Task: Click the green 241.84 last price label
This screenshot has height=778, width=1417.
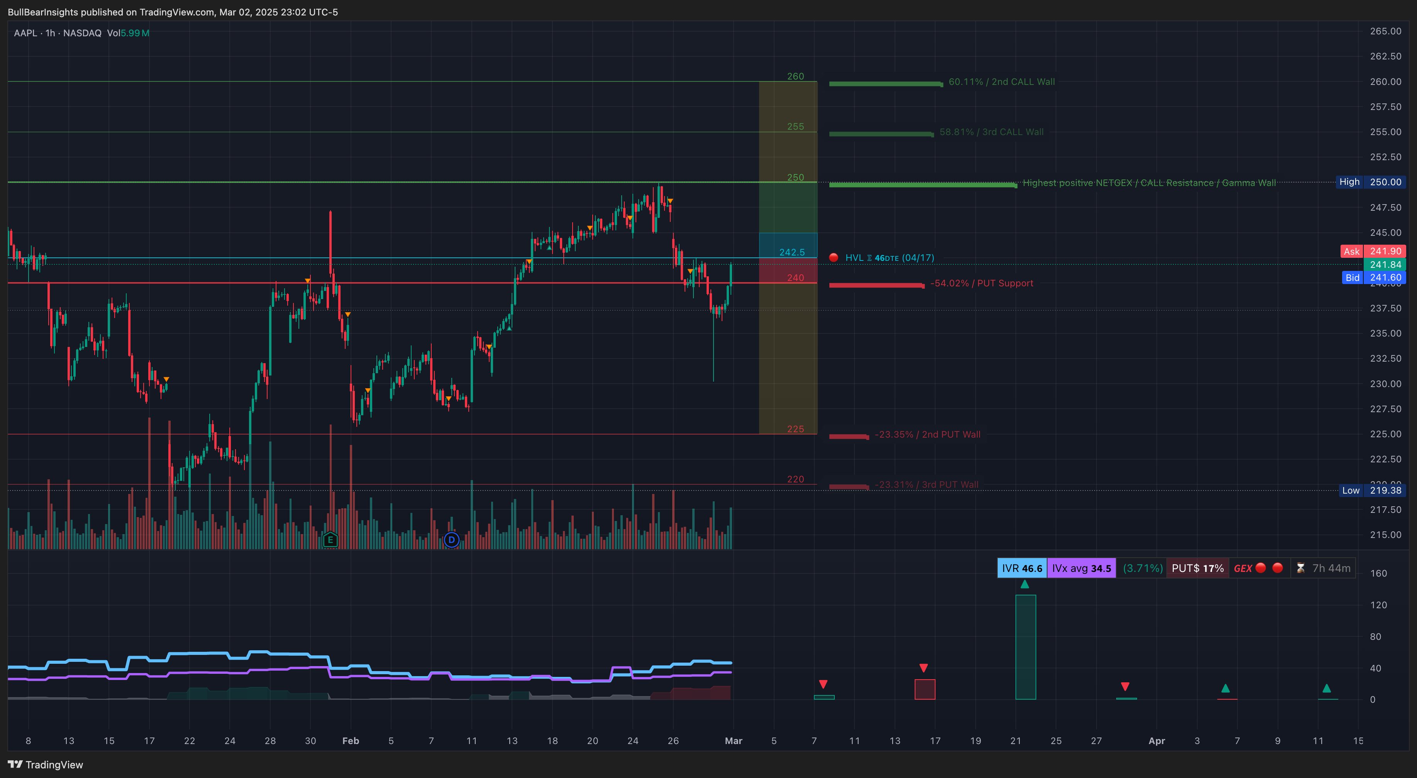Action: tap(1385, 264)
